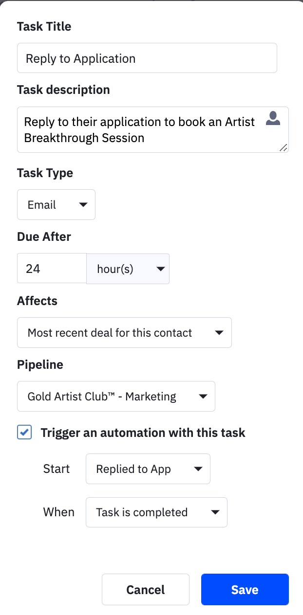Click the Due After number field
The width and height of the screenshot is (303, 615).
52,269
